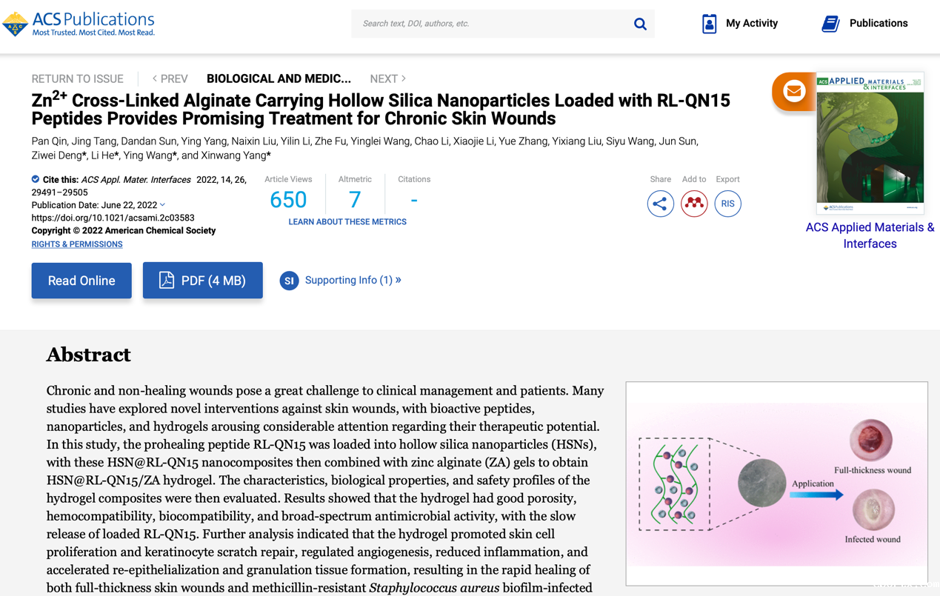Click LEARN ABOUT THESE METRICS

(347, 222)
